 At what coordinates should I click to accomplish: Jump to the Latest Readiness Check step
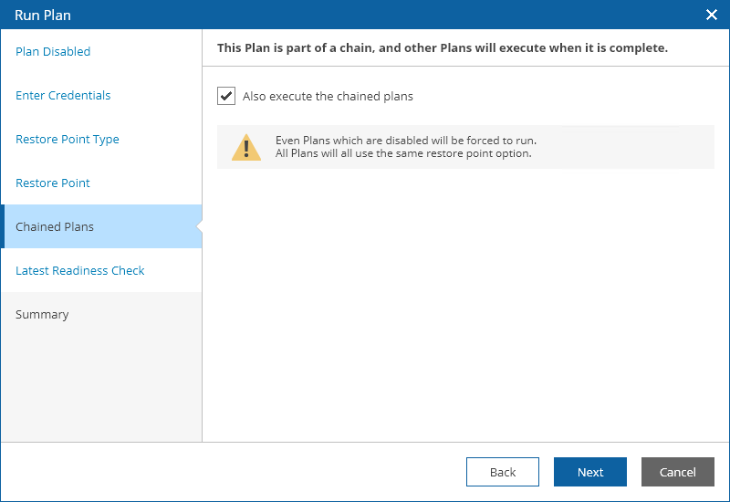[80, 271]
